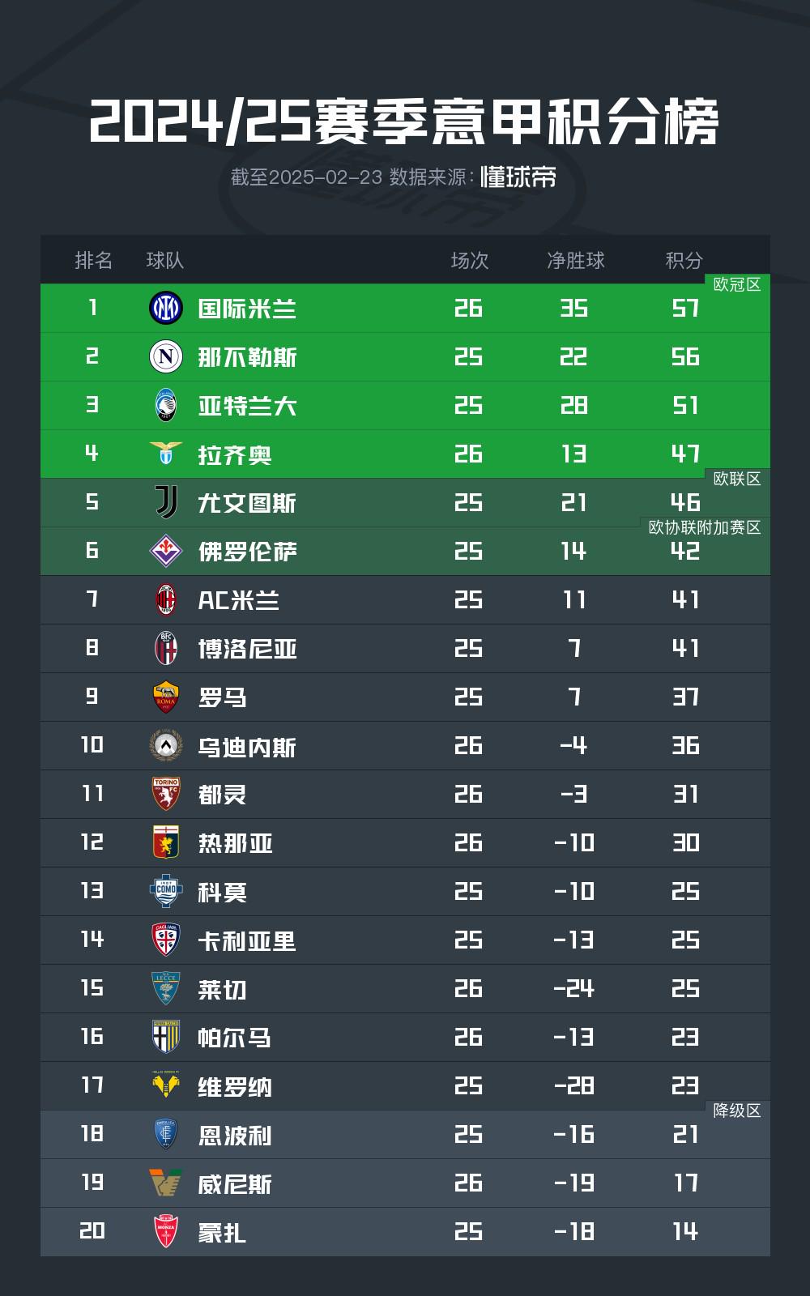Click the 欧冠区 zone label
The image size is (810, 1296).
[x=736, y=284]
